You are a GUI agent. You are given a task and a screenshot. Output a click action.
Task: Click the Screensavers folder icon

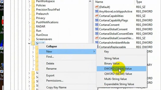tap(33, 39)
